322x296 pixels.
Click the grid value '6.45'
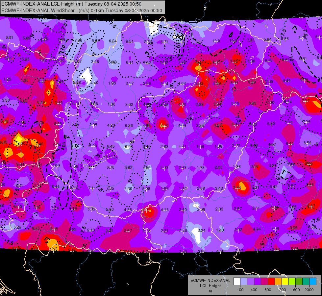pos(111,146)
